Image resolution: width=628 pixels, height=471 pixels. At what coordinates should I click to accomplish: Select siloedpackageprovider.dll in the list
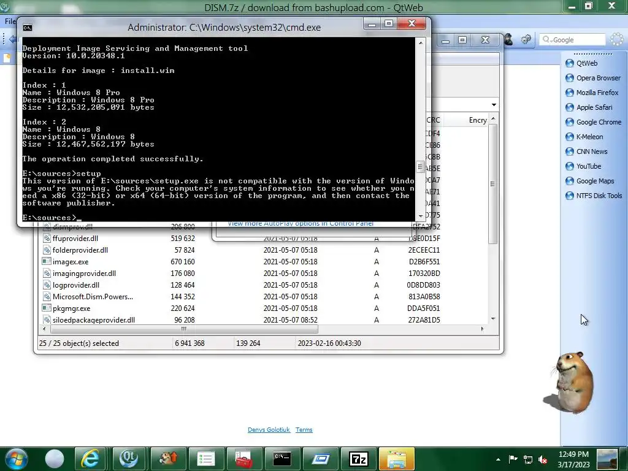(x=94, y=320)
